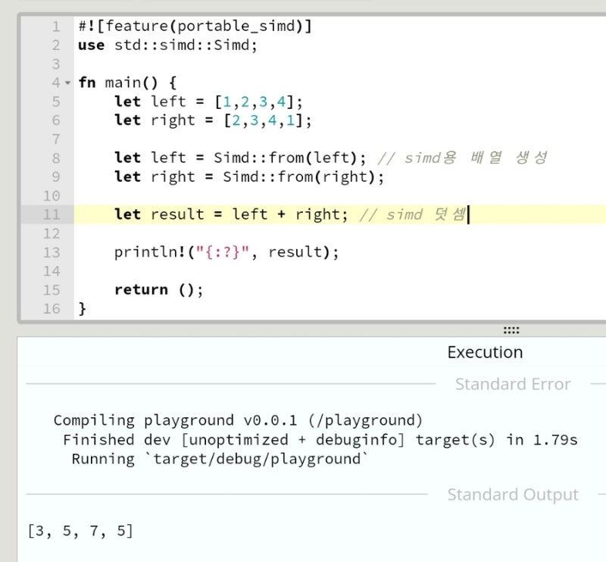Click the feature(portable_simd) attribute line
Image resolution: width=606 pixels, height=562 pixels.
(195, 27)
